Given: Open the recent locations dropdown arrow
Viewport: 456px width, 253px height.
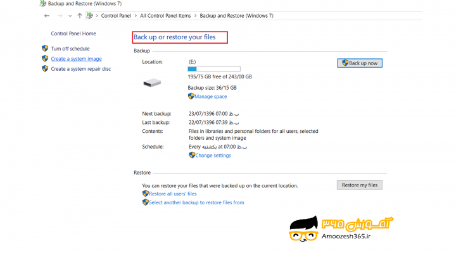Looking at the screenshot, I should point(70,16).
